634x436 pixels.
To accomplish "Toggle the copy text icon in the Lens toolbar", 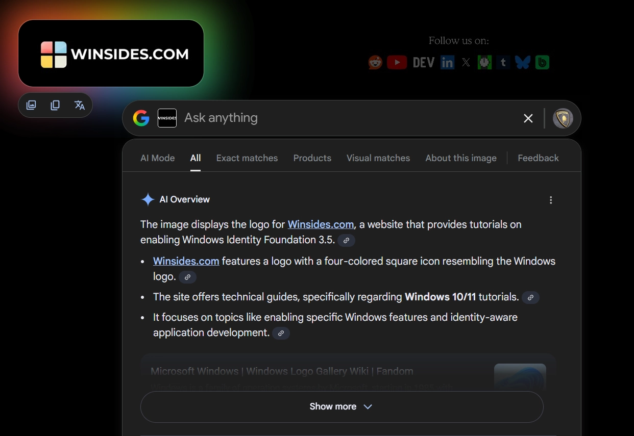I will tap(55, 105).
